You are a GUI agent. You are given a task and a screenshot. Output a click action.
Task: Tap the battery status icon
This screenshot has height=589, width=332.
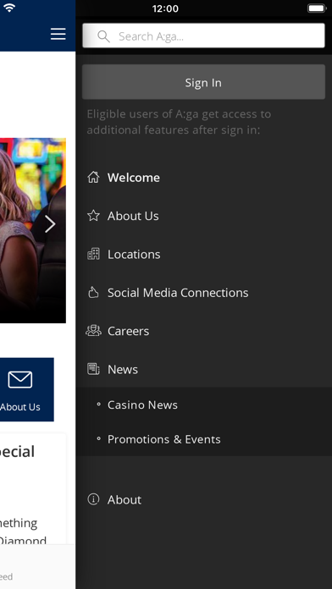pyautogui.click(x=316, y=8)
